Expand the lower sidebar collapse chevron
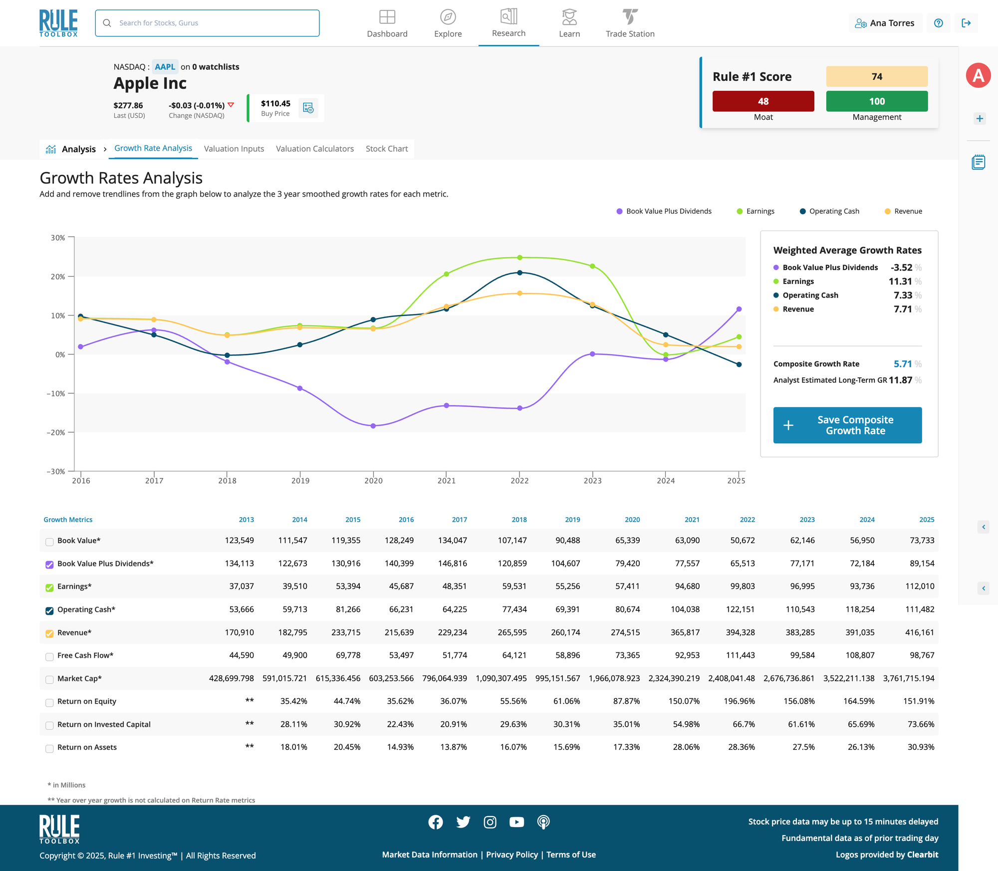The width and height of the screenshot is (998, 871). click(x=983, y=588)
